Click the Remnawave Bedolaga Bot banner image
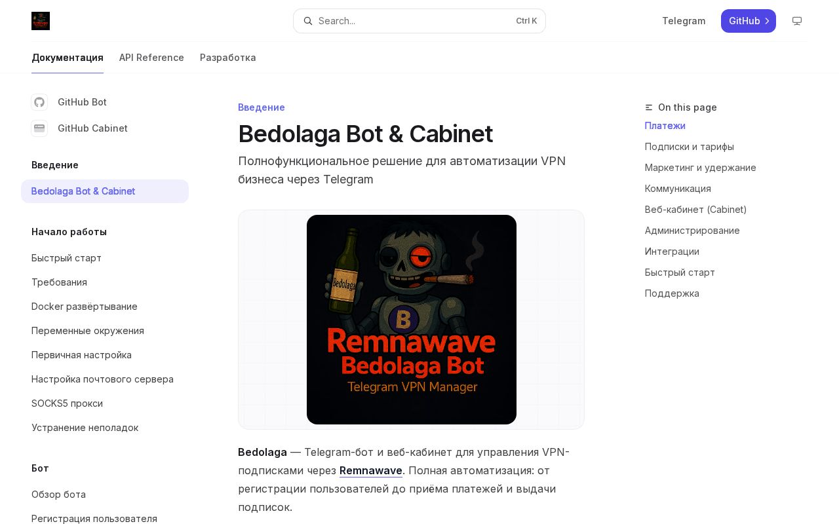This screenshot has width=839, height=524. (412, 320)
